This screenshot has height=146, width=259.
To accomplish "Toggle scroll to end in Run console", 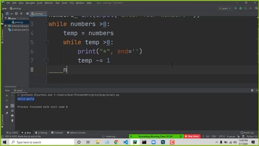I will point(13,111).
